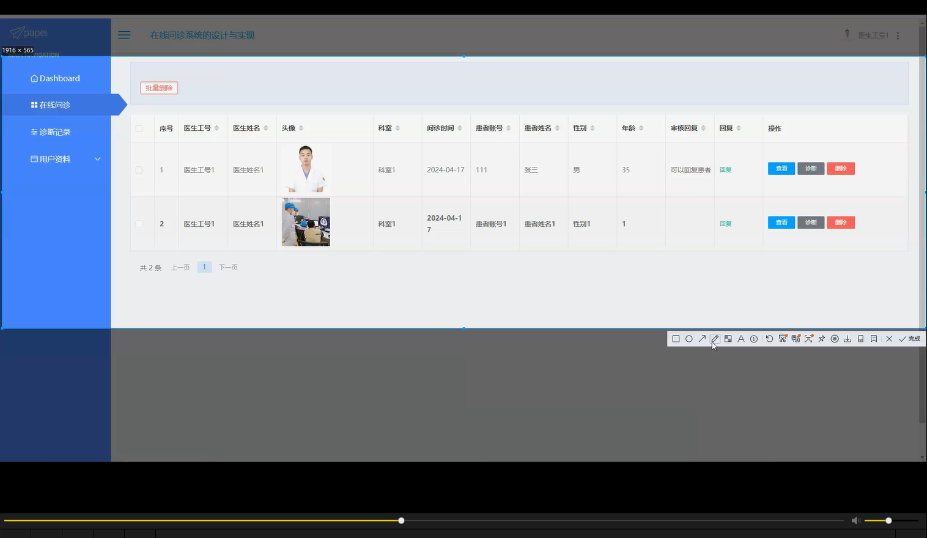Click the 批量删除 button
The height and width of the screenshot is (538, 927).
click(159, 87)
